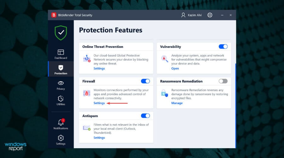Screen dimensions: 284x158
Task: Click the Kazim Alvi username text
Action: click(195, 15)
